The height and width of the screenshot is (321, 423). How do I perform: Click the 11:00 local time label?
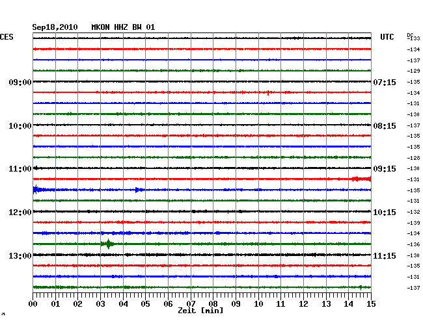point(20,169)
